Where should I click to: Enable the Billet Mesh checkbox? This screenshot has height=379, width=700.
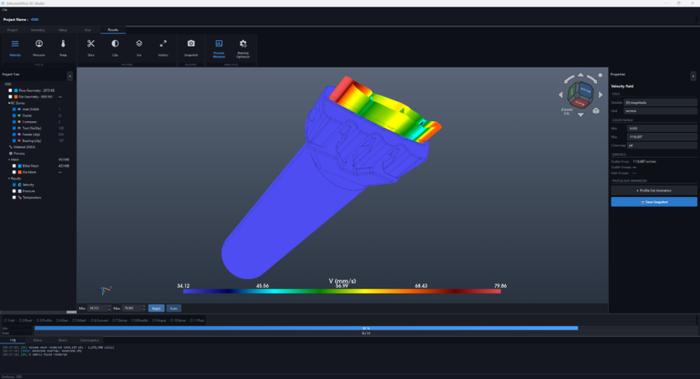[x=14, y=166]
